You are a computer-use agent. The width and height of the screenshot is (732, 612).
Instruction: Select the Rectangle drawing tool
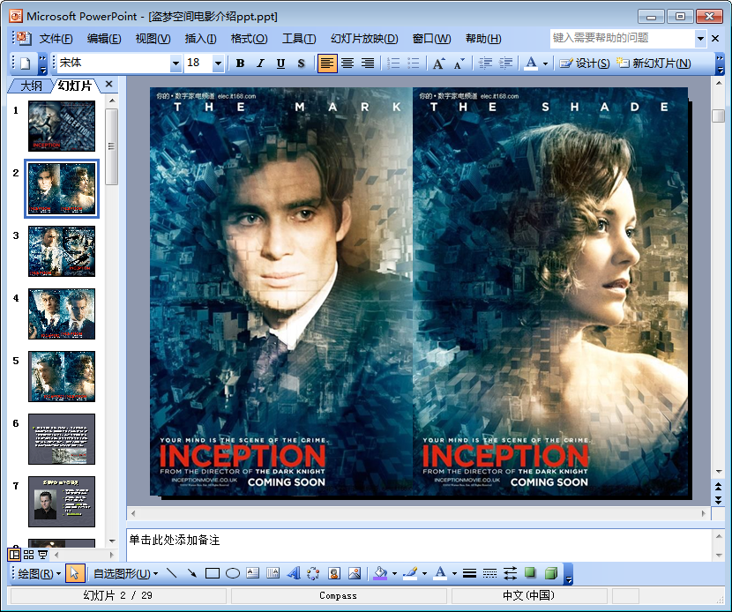coord(213,573)
